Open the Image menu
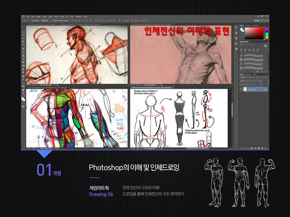The image size is (290, 217). (x=38, y=17)
